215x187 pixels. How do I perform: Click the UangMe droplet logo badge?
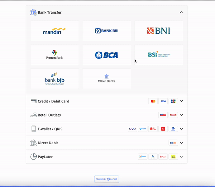click(x=153, y=156)
